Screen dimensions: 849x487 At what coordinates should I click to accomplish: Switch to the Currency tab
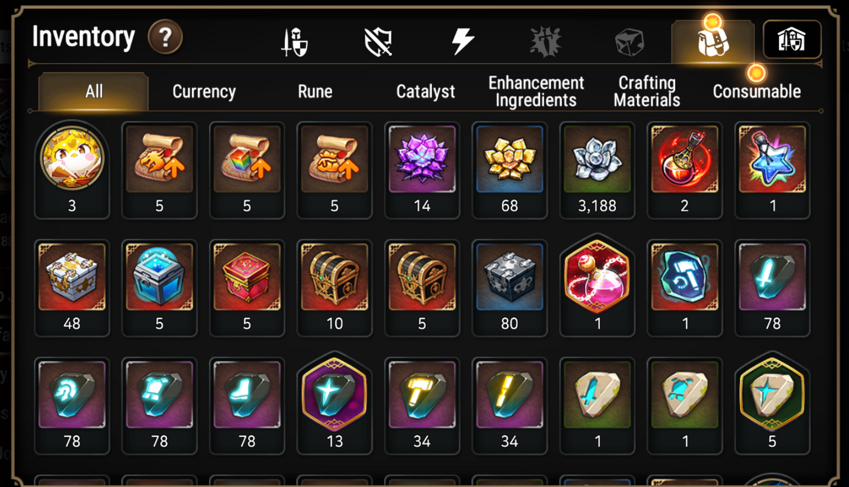pyautogui.click(x=204, y=92)
